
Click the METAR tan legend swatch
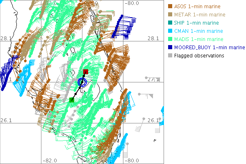pos(170,15)
